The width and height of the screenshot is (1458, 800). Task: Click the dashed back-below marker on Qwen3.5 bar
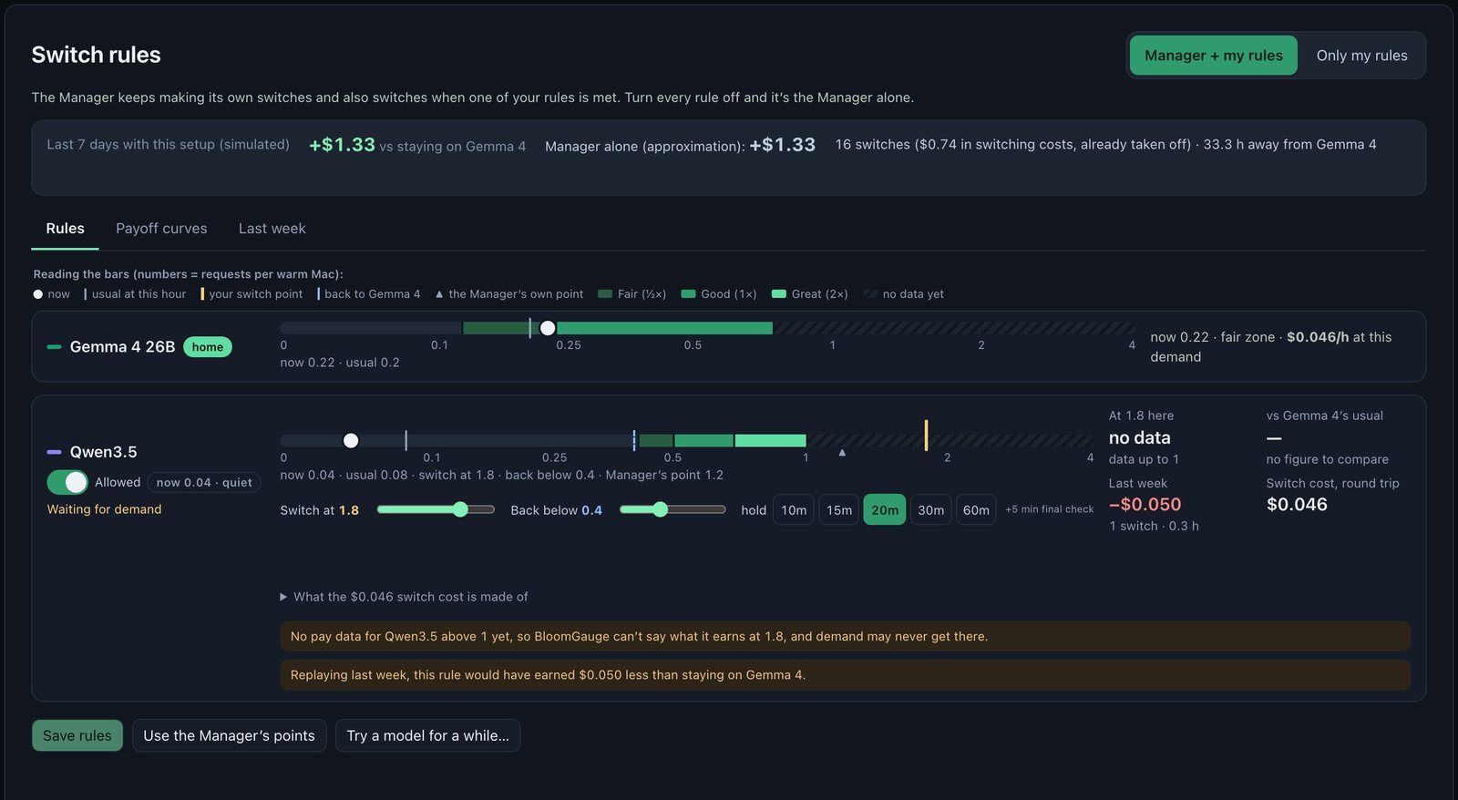tap(634, 441)
